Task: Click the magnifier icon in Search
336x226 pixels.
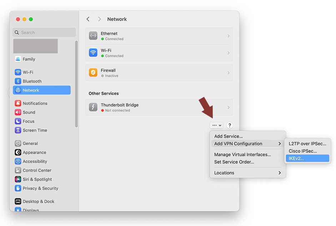Action: pos(16,32)
